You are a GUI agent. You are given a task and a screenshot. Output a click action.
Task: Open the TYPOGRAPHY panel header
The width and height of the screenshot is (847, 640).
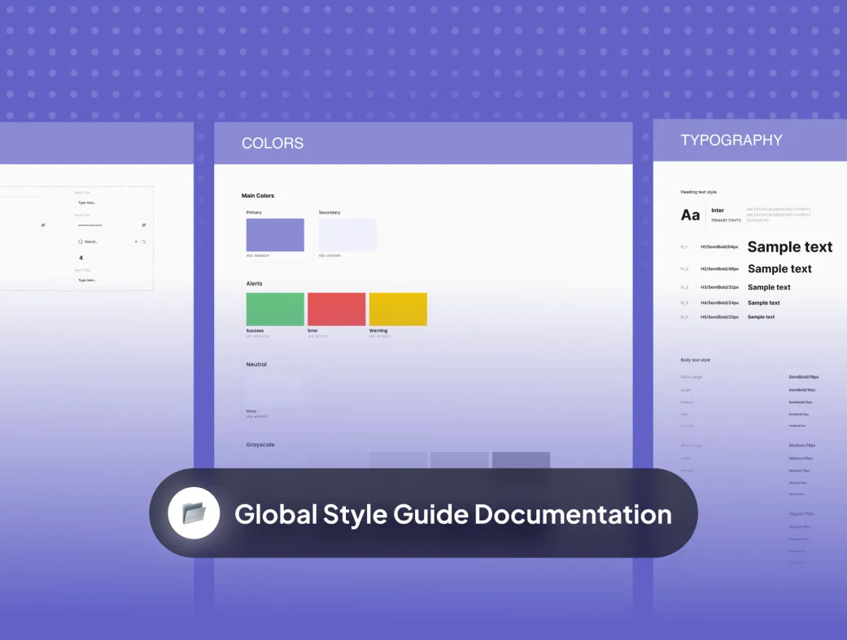[731, 140]
